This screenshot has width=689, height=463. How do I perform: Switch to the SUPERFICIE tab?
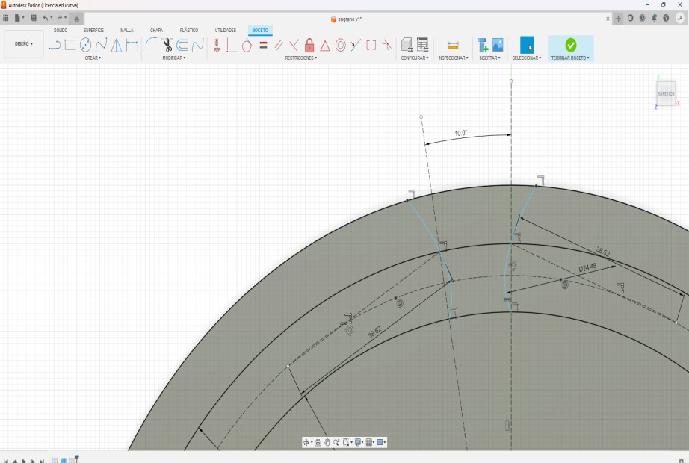pyautogui.click(x=93, y=31)
